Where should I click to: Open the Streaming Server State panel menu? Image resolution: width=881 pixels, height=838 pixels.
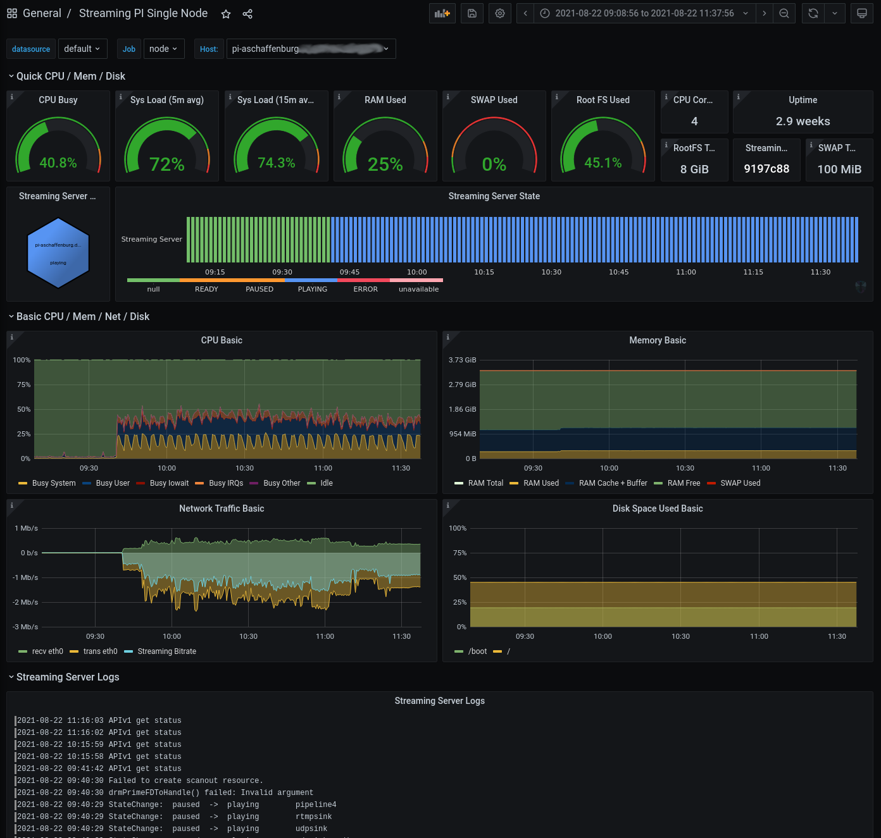tap(494, 196)
